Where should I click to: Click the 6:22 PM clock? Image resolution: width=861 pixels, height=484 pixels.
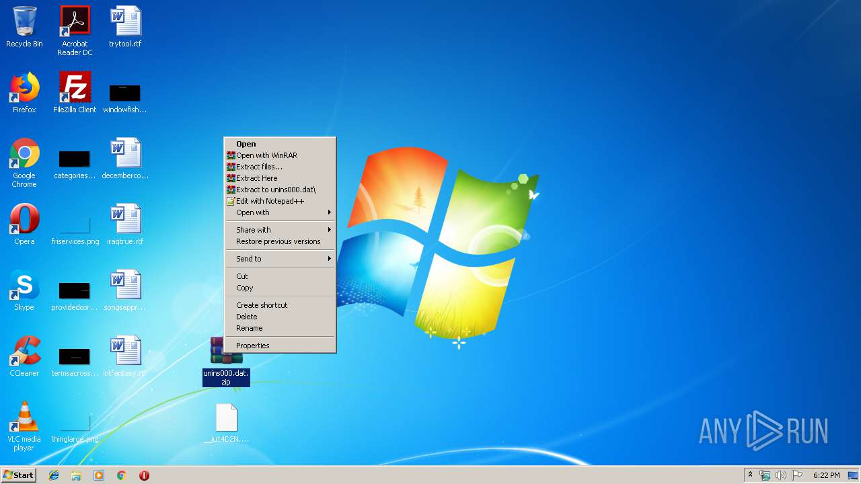(x=826, y=475)
